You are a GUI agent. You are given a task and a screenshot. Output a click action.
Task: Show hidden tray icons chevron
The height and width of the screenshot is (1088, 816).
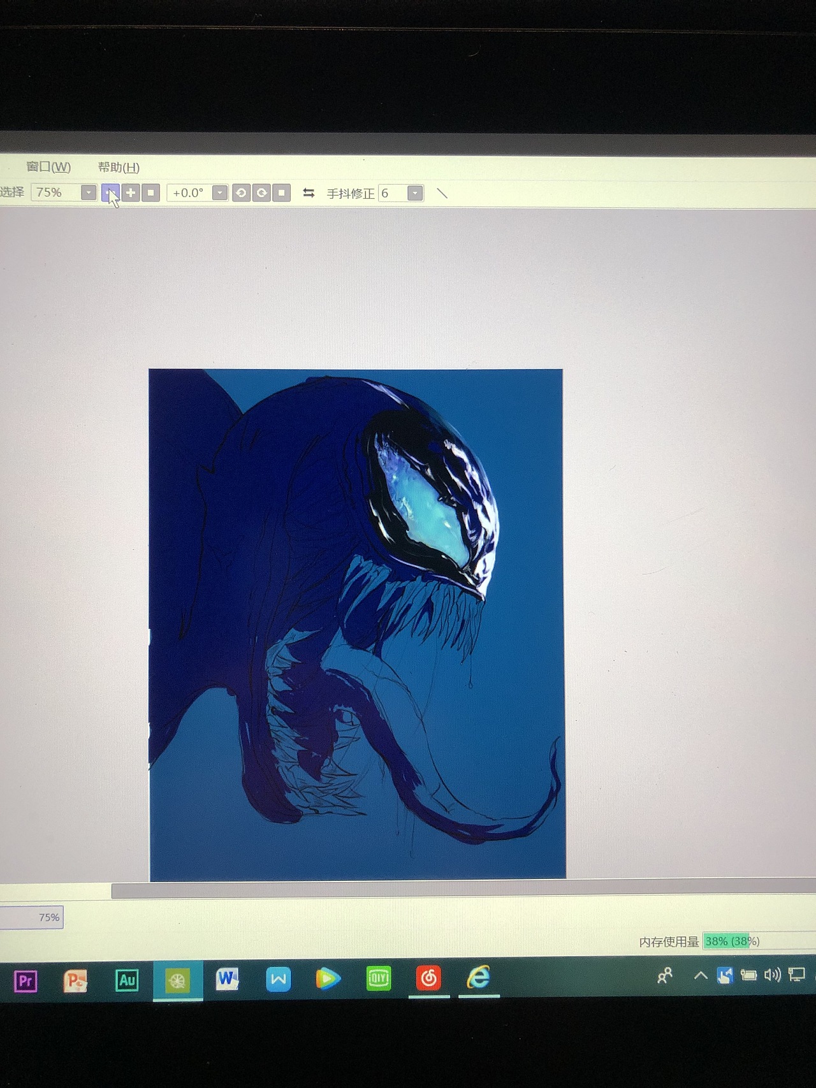click(701, 975)
